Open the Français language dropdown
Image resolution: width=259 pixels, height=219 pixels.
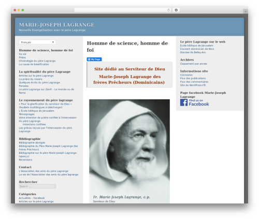pyautogui.click(x=37, y=42)
